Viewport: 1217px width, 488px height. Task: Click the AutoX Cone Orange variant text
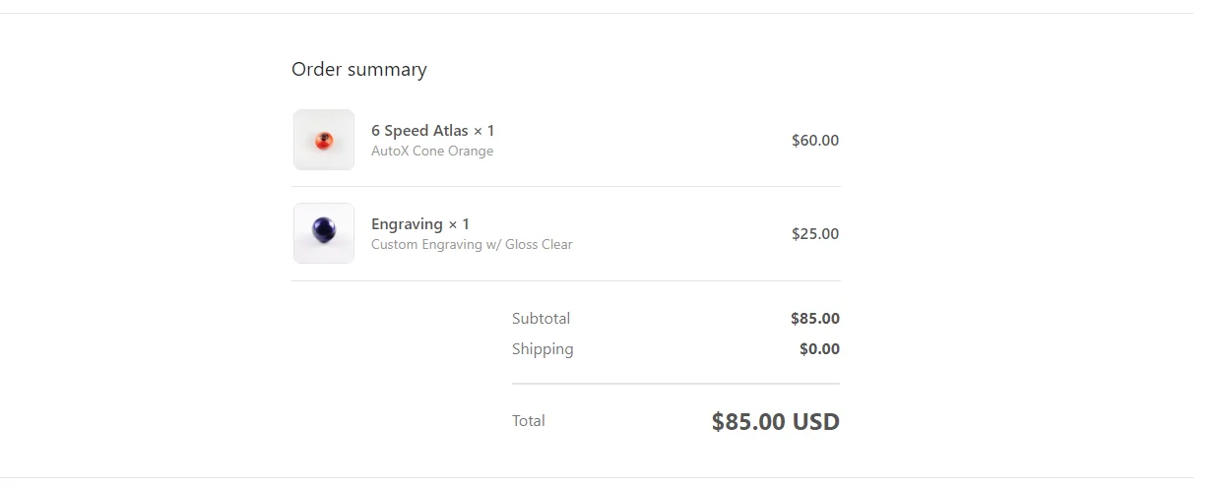432,152
